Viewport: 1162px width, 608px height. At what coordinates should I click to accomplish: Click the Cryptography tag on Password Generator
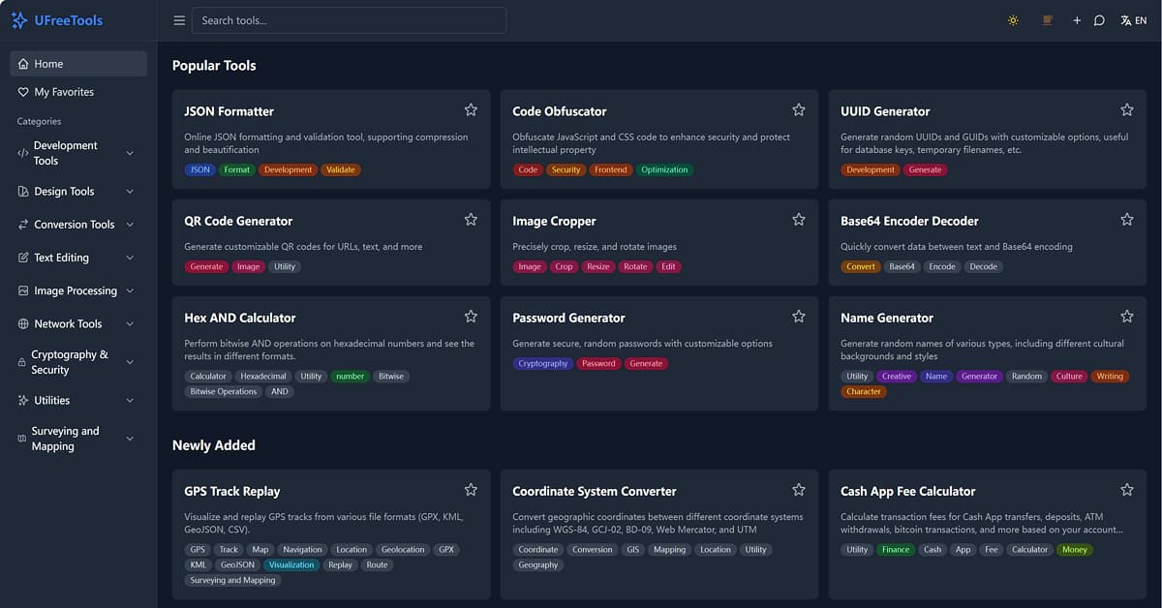pos(542,363)
